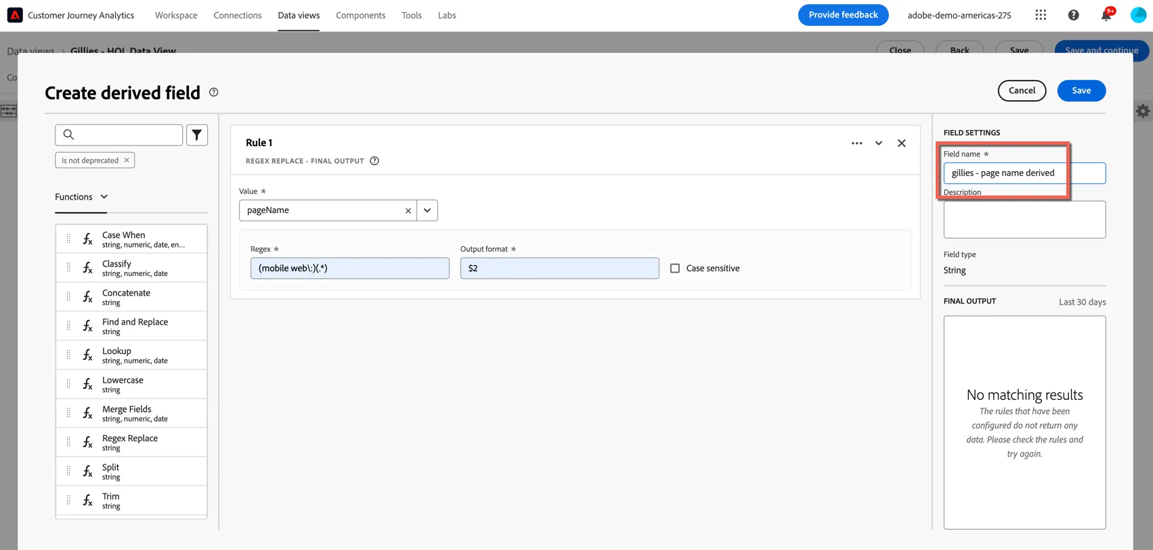Open the Labs menu

coord(447,15)
